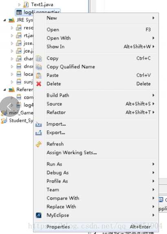Open the Team submenu arrow
Screen dimensions: 167x234
pyautogui.click(x=154, y=190)
